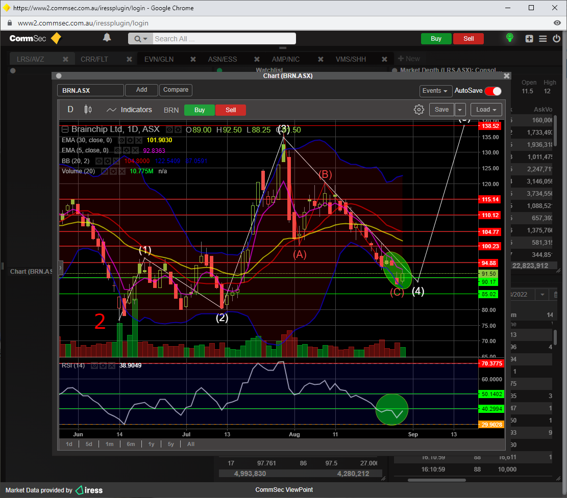This screenshot has width=567, height=498.
Task: Toggle the AutoSave switch off
Action: (492, 91)
